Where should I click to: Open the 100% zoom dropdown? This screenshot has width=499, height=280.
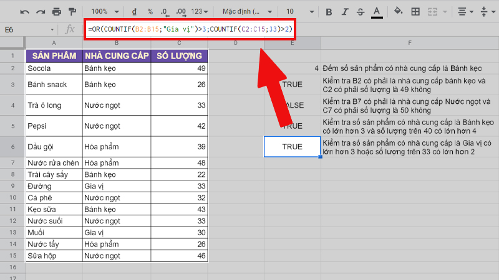pyautogui.click(x=104, y=12)
